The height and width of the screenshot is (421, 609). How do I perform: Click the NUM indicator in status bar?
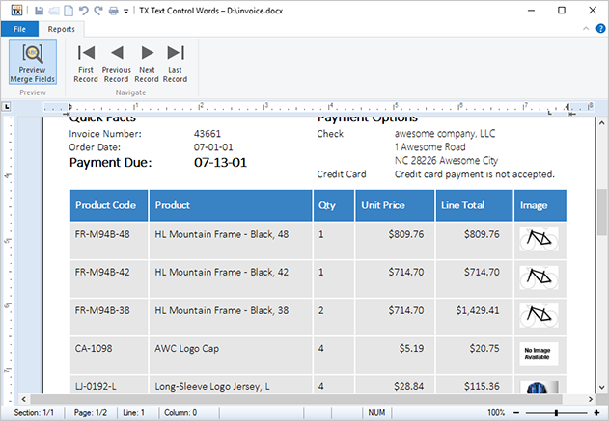pos(376,413)
